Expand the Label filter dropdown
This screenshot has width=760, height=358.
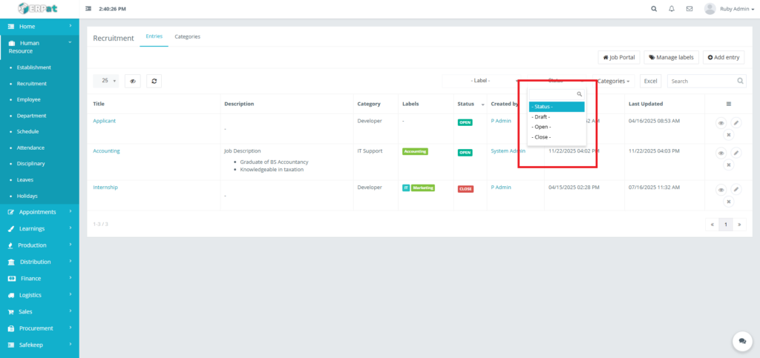click(x=481, y=81)
